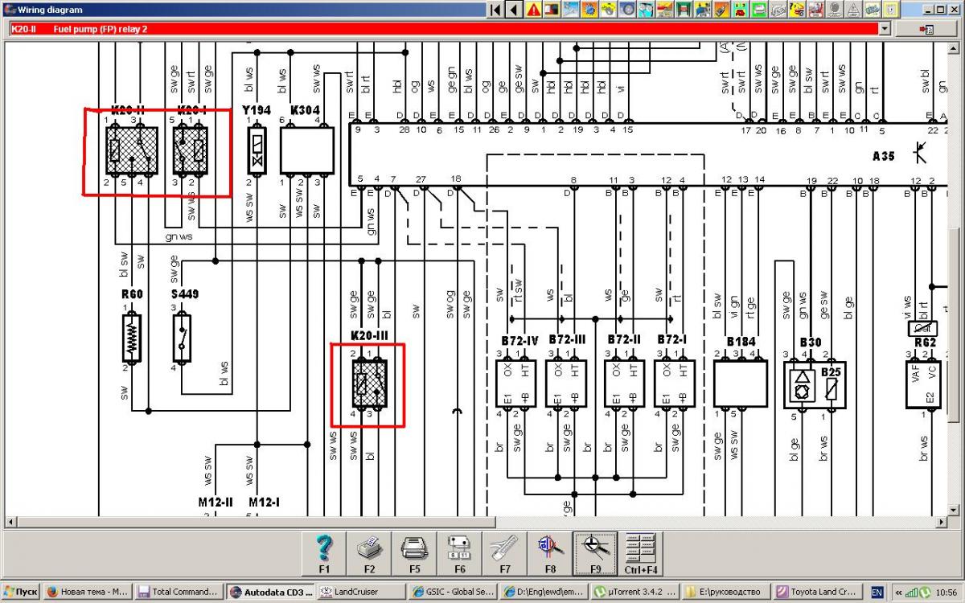Select the blue gear on orange toolbar icon
965x603 pixels.
pyautogui.click(x=589, y=10)
